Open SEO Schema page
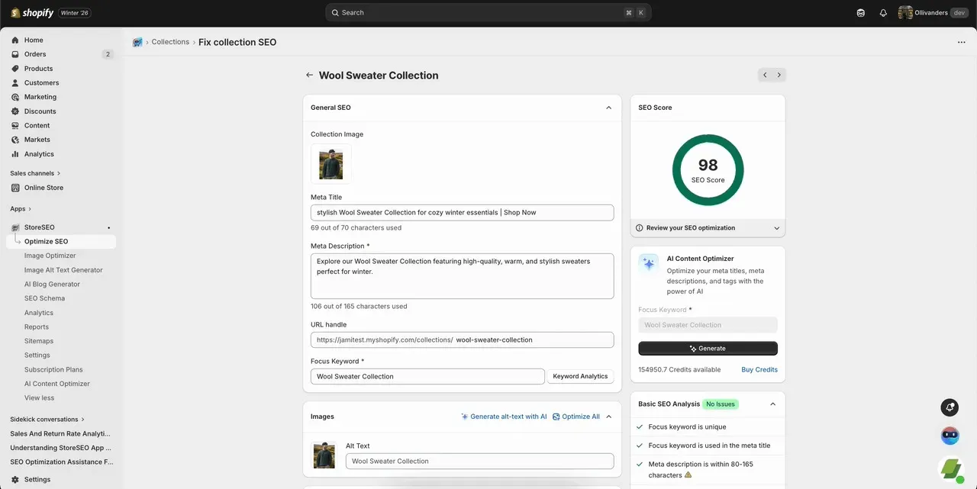 pyautogui.click(x=44, y=298)
